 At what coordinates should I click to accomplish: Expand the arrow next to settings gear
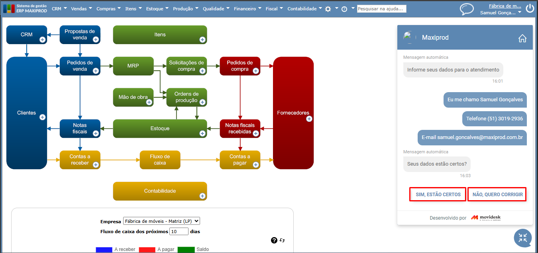point(337,8)
